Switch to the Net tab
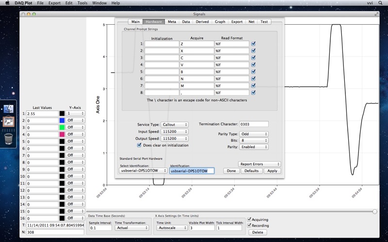The image size is (388, 242). 251,22
